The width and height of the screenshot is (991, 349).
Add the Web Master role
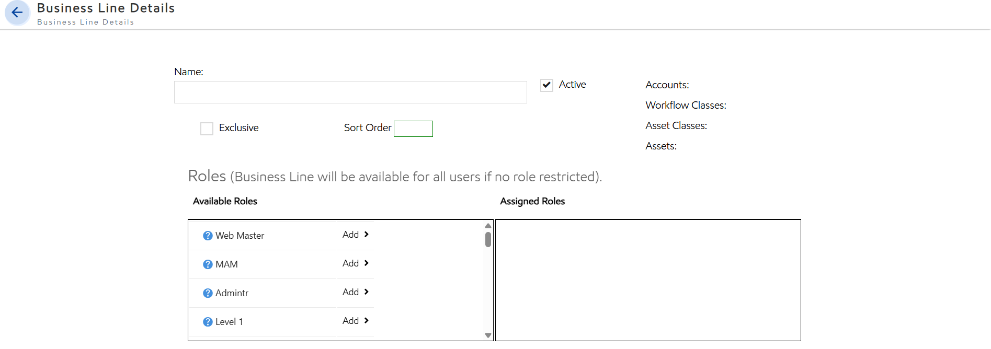[356, 235]
